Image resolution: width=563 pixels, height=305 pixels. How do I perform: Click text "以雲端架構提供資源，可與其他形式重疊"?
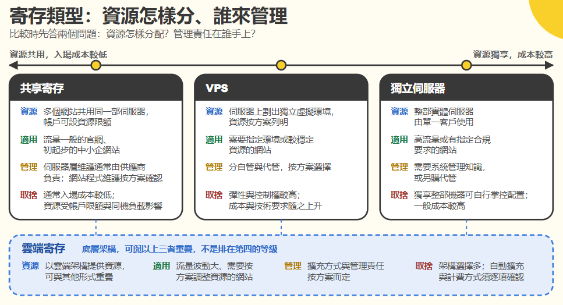click(x=85, y=272)
